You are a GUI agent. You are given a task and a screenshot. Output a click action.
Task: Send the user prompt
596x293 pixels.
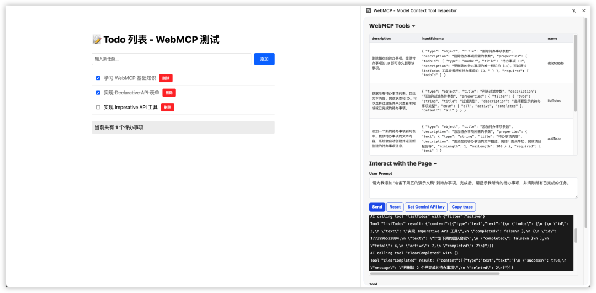tap(377, 207)
